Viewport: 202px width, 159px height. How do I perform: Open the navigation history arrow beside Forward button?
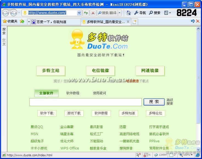pos(19,13)
